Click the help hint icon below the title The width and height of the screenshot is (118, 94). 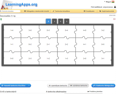point(1,19)
